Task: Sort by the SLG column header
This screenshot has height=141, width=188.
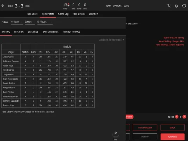Action: coord(64,52)
